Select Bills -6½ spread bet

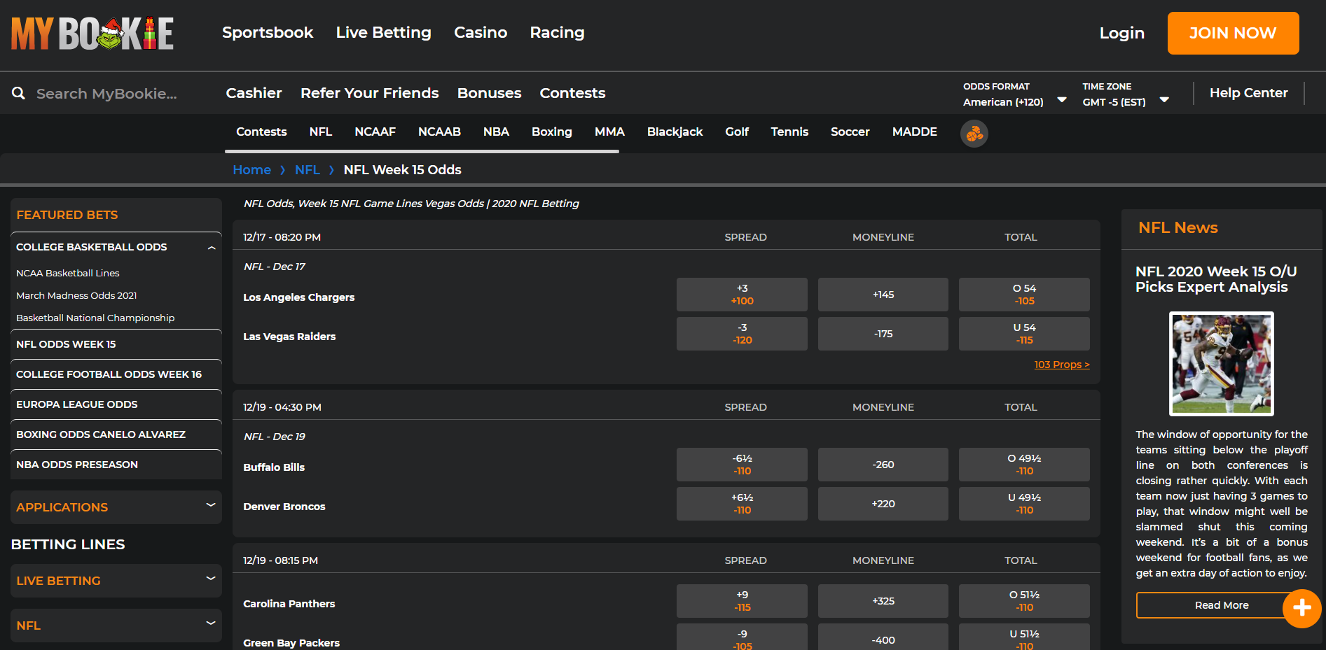click(x=742, y=465)
